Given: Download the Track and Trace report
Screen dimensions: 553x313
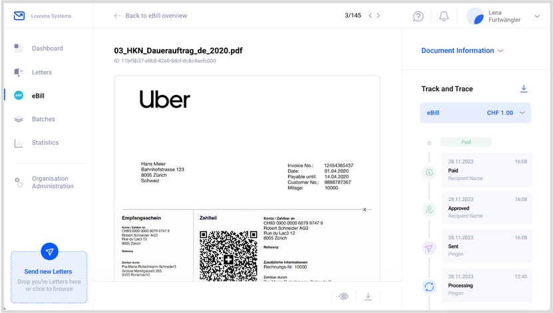Looking at the screenshot, I should point(524,88).
